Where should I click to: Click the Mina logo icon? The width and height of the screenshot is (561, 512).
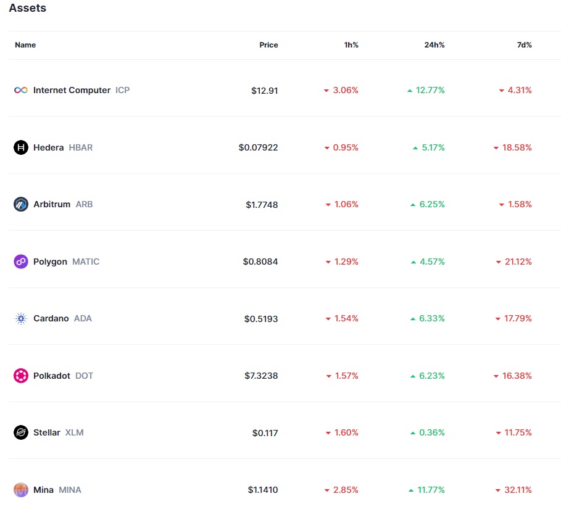pyautogui.click(x=21, y=490)
